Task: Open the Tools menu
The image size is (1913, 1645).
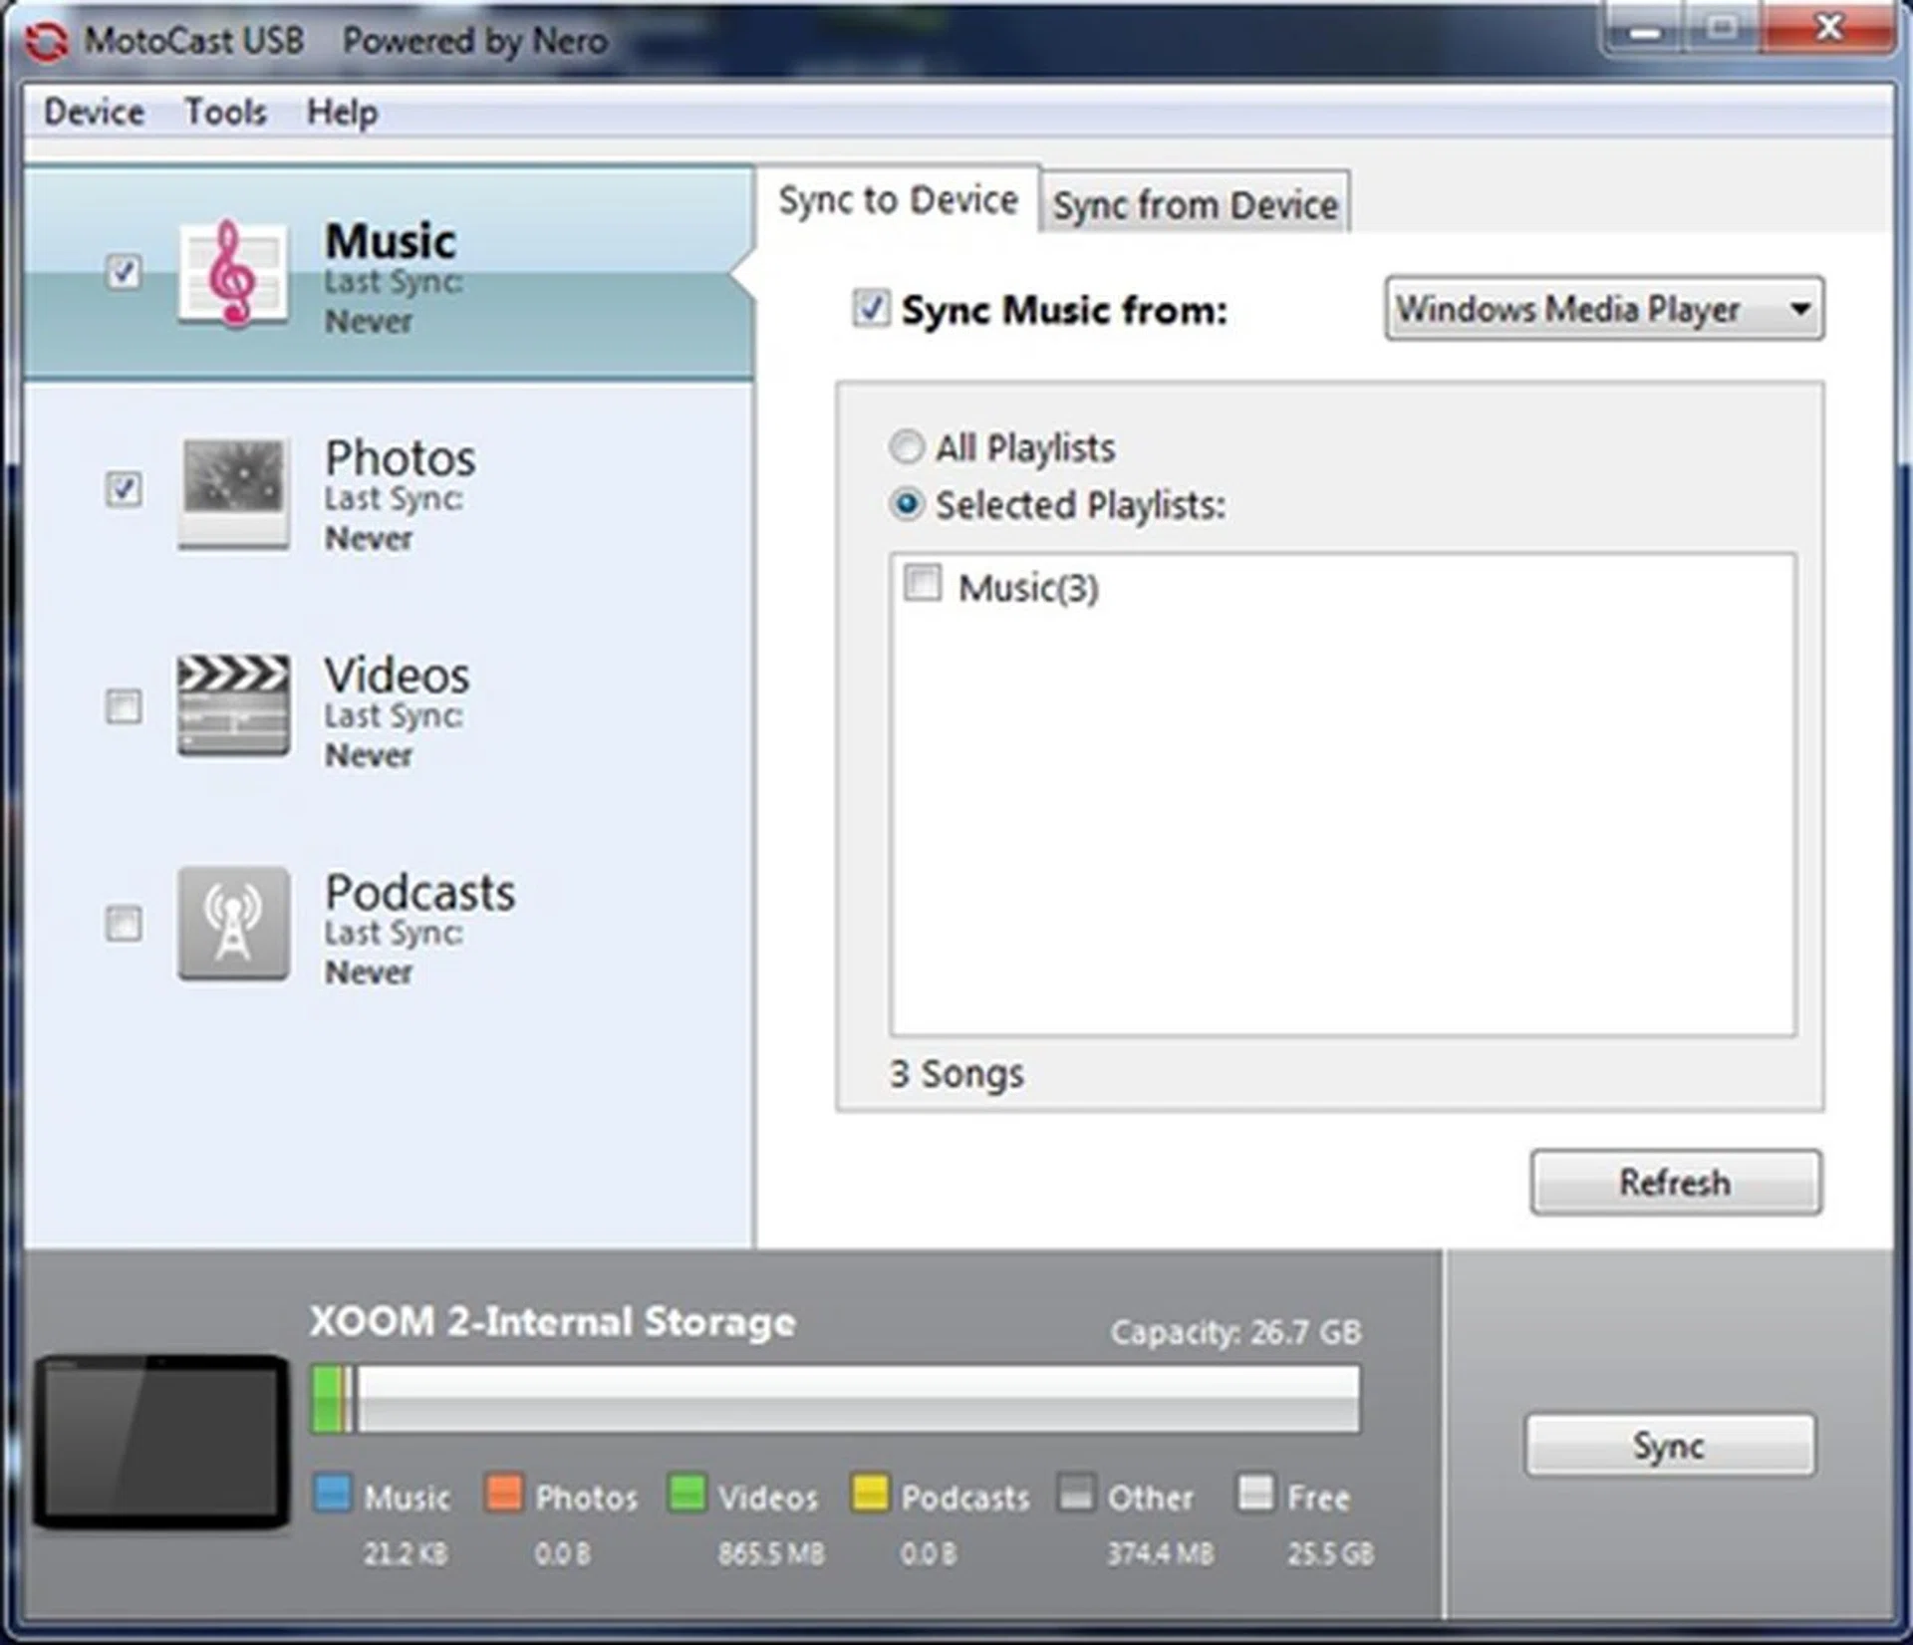Action: coord(224,113)
